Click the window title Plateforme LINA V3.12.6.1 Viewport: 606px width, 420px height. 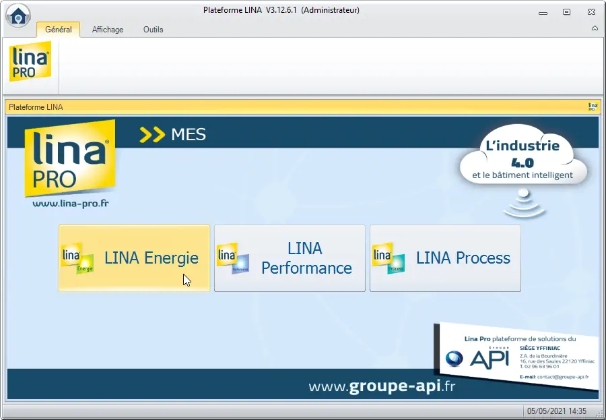point(281,10)
